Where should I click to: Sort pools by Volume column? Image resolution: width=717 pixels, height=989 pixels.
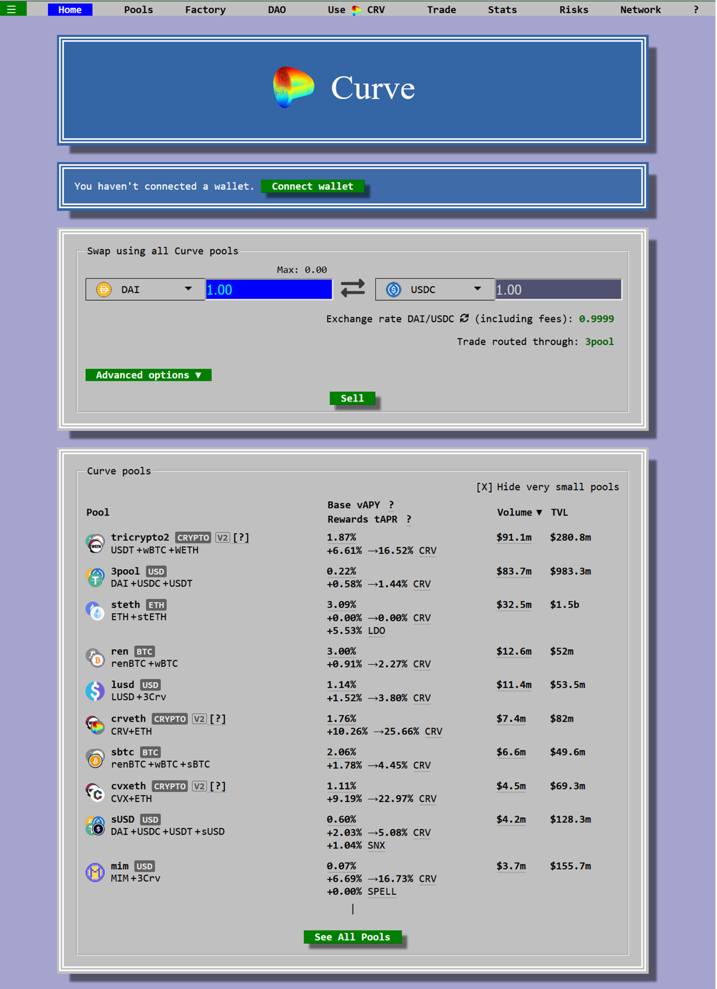click(x=519, y=512)
